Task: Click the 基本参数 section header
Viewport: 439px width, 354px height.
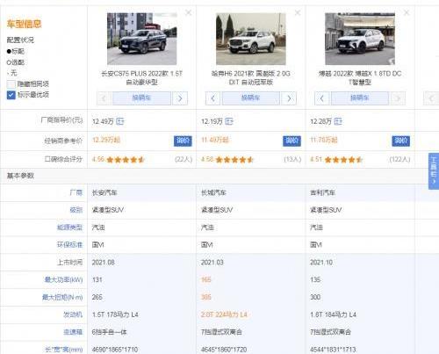Action: tap(20, 176)
